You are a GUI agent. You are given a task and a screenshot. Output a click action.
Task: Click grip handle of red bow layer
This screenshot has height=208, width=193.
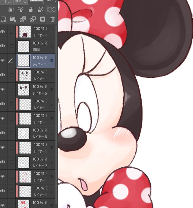[52, 205]
